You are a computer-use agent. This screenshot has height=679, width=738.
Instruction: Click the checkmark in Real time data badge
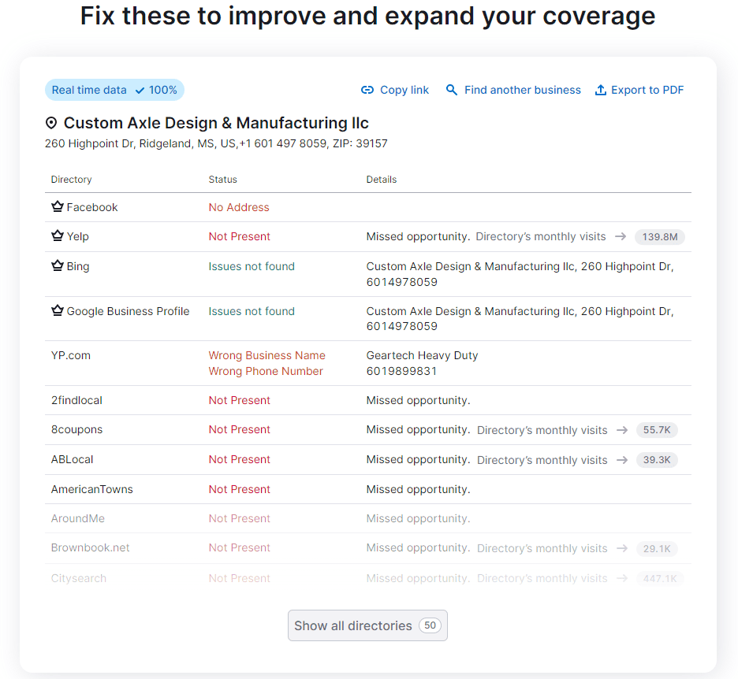pyautogui.click(x=140, y=91)
